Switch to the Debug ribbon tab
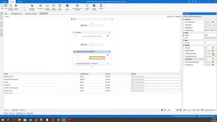Image resolution: width=217 pixels, height=122 pixels. pos(20,2)
